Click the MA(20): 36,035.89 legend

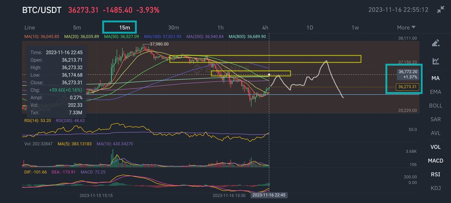(x=82, y=36)
